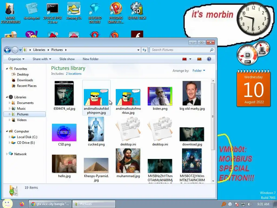
Task: Expand the Documents library node
Action: tap(9, 103)
